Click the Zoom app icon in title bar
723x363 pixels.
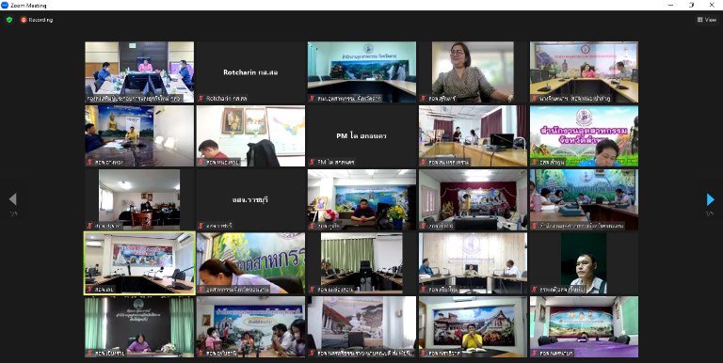click(5, 5)
